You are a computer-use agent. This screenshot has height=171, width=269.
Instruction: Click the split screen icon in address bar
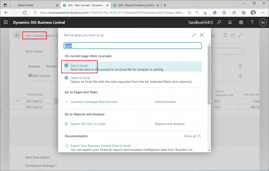coord(189,13)
